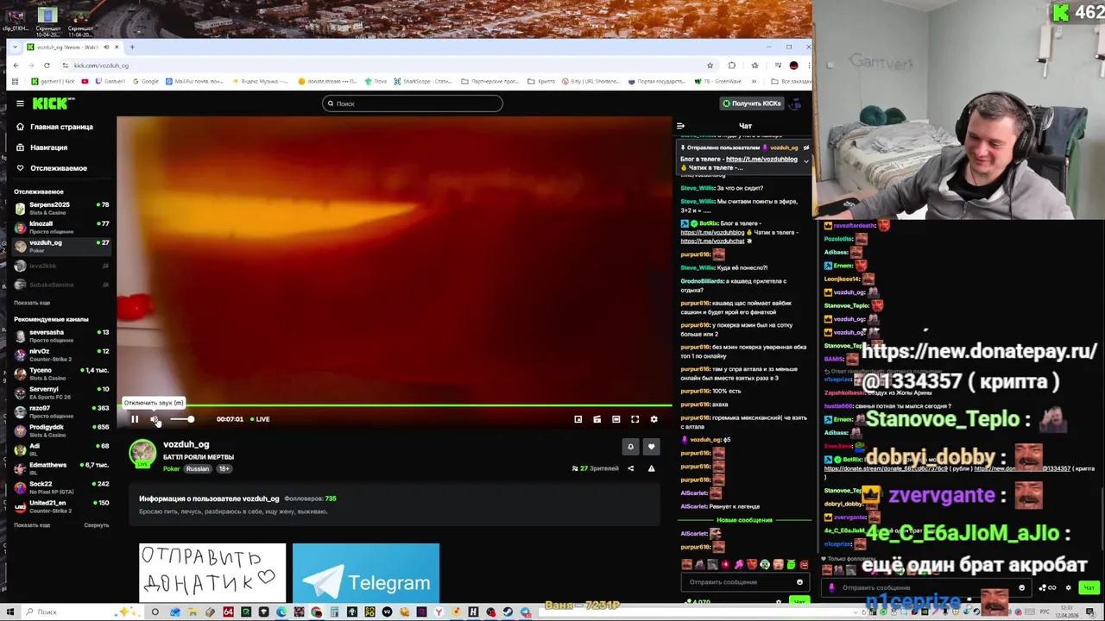Open player settings gear
The width and height of the screenshot is (1105, 621).
pyautogui.click(x=654, y=419)
